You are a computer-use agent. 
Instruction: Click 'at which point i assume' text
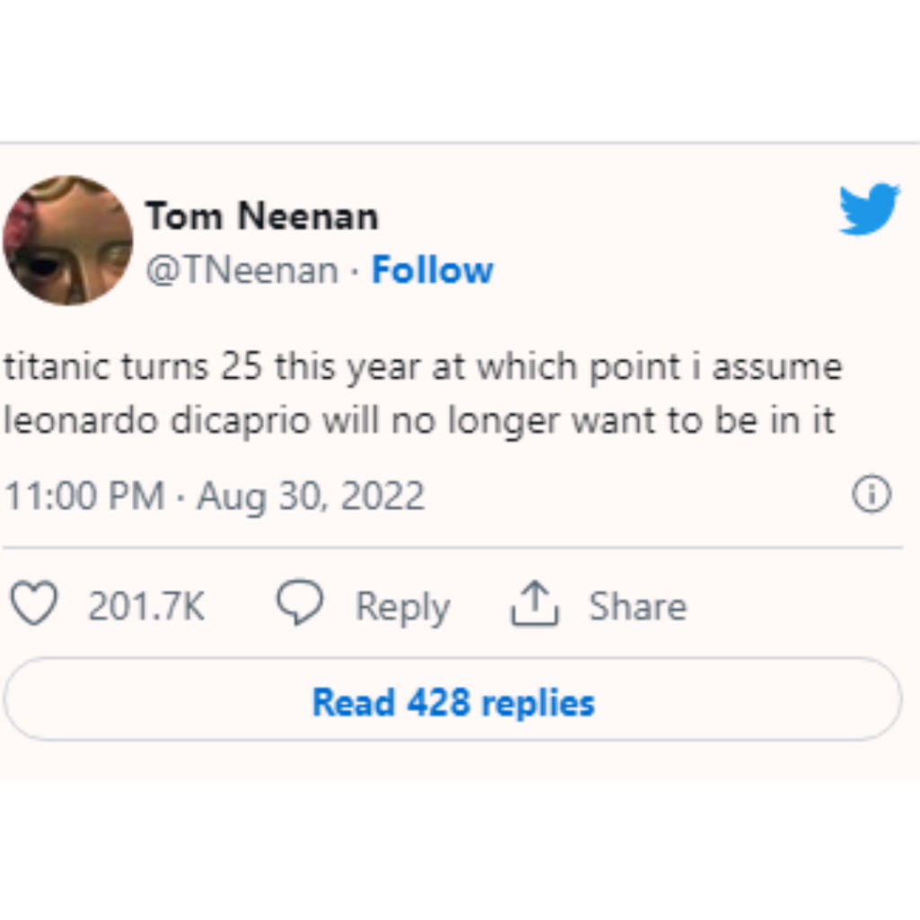pos(637,367)
